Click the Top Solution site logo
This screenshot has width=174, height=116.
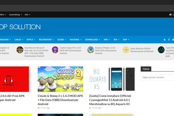click(x=20, y=27)
